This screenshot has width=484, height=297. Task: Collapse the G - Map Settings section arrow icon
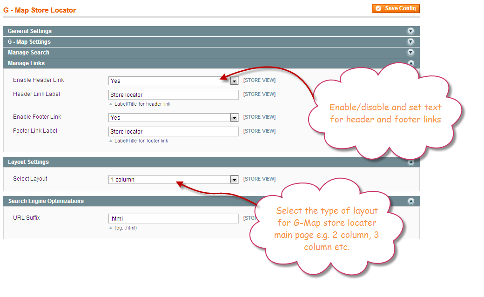tap(411, 41)
